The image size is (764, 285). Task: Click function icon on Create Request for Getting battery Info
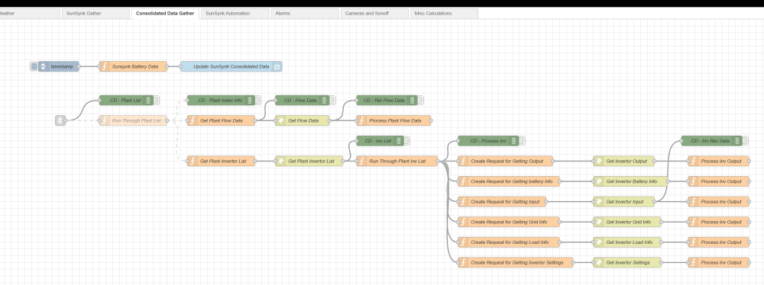[x=462, y=181]
